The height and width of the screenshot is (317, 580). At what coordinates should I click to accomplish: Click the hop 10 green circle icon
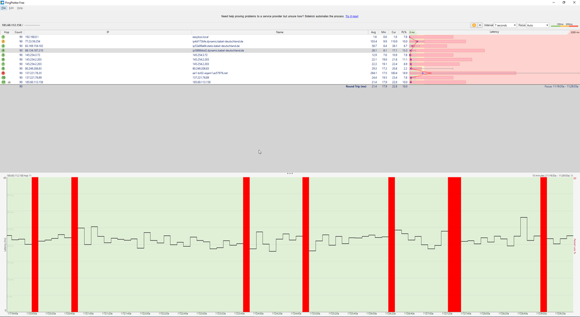pos(3,78)
